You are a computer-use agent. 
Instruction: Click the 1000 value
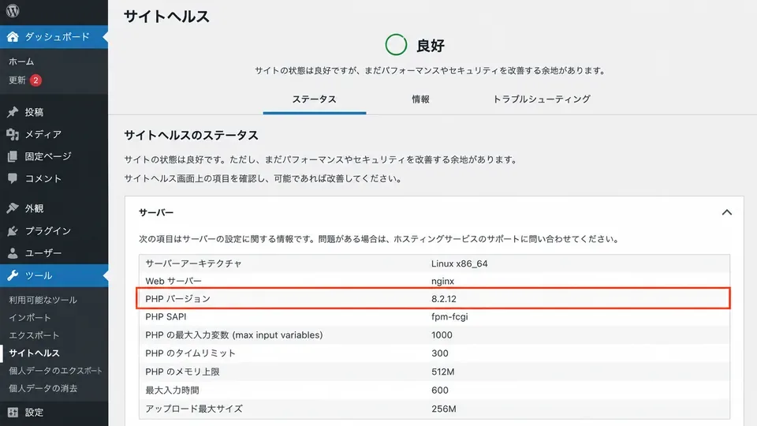click(442, 335)
